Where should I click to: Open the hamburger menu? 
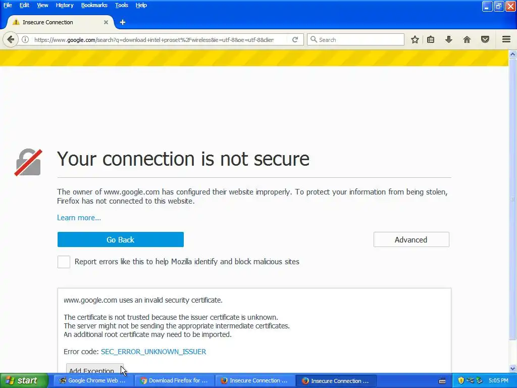506,39
